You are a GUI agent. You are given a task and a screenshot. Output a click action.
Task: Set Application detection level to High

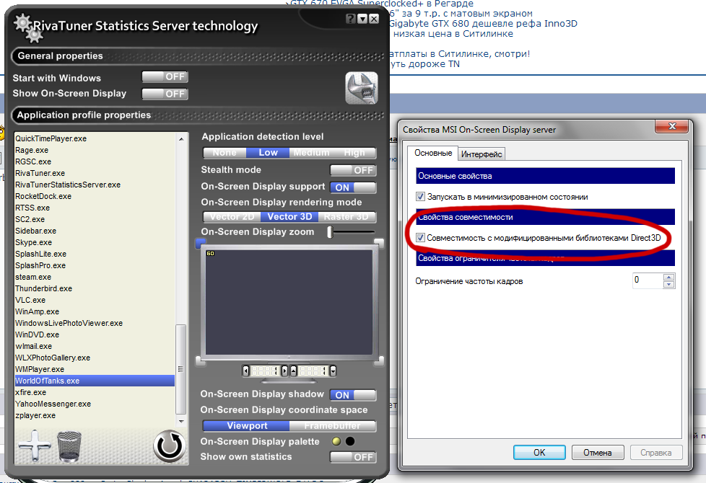[354, 153]
